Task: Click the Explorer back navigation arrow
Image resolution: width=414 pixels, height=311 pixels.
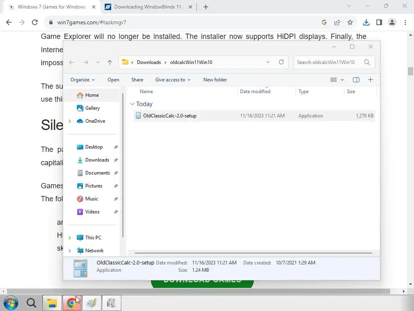Action: (72, 62)
